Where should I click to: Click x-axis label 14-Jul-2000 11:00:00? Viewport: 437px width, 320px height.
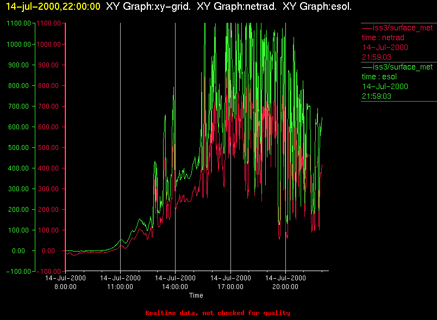(x=120, y=282)
